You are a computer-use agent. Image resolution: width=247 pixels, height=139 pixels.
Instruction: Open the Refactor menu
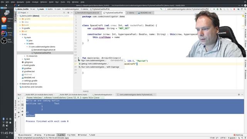[44, 2]
